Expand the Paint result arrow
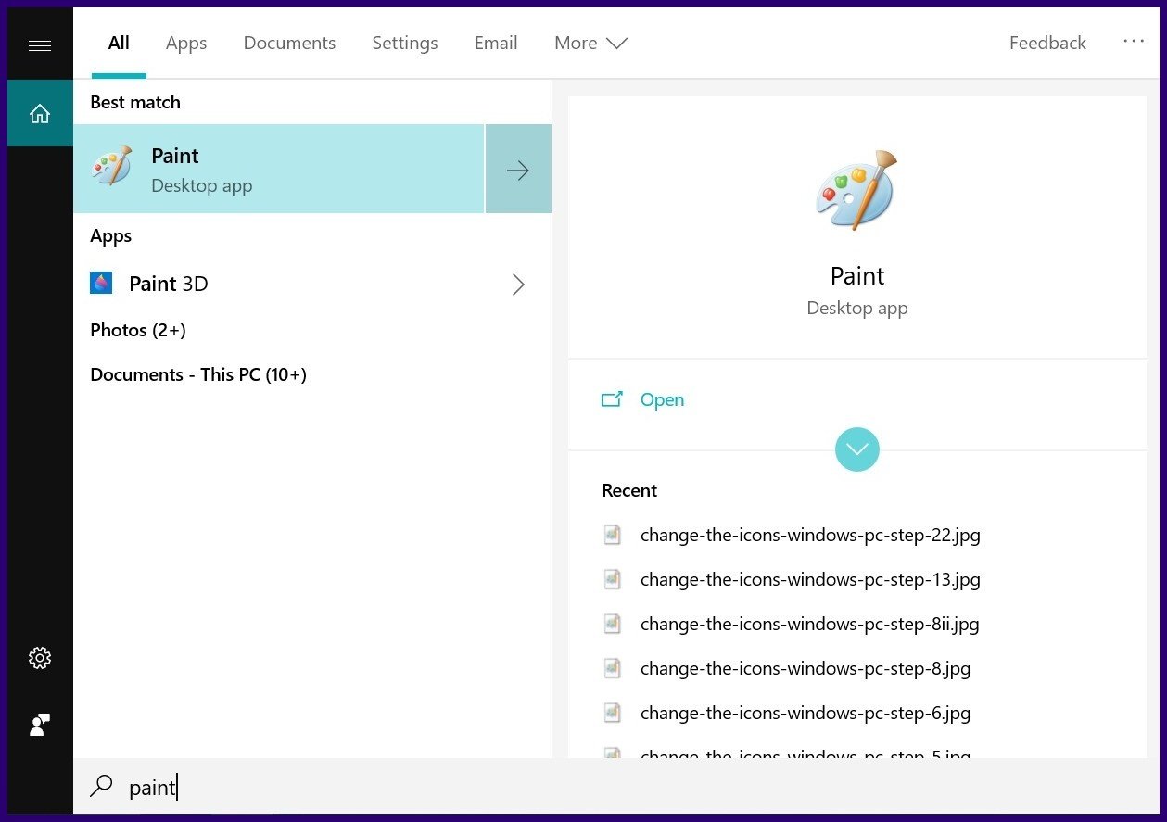This screenshot has height=822, width=1167. coord(518,169)
